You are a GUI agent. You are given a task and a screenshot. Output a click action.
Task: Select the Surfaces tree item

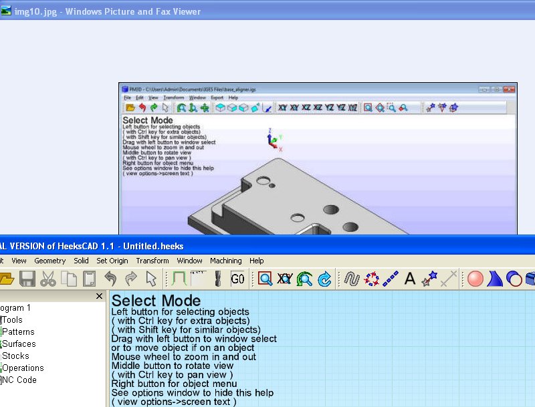click(x=19, y=344)
